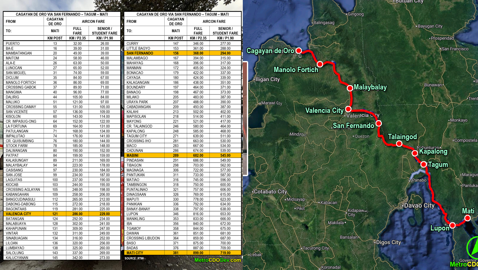
Task: Select the Valencia City red marker on map
Action: (x=348, y=109)
